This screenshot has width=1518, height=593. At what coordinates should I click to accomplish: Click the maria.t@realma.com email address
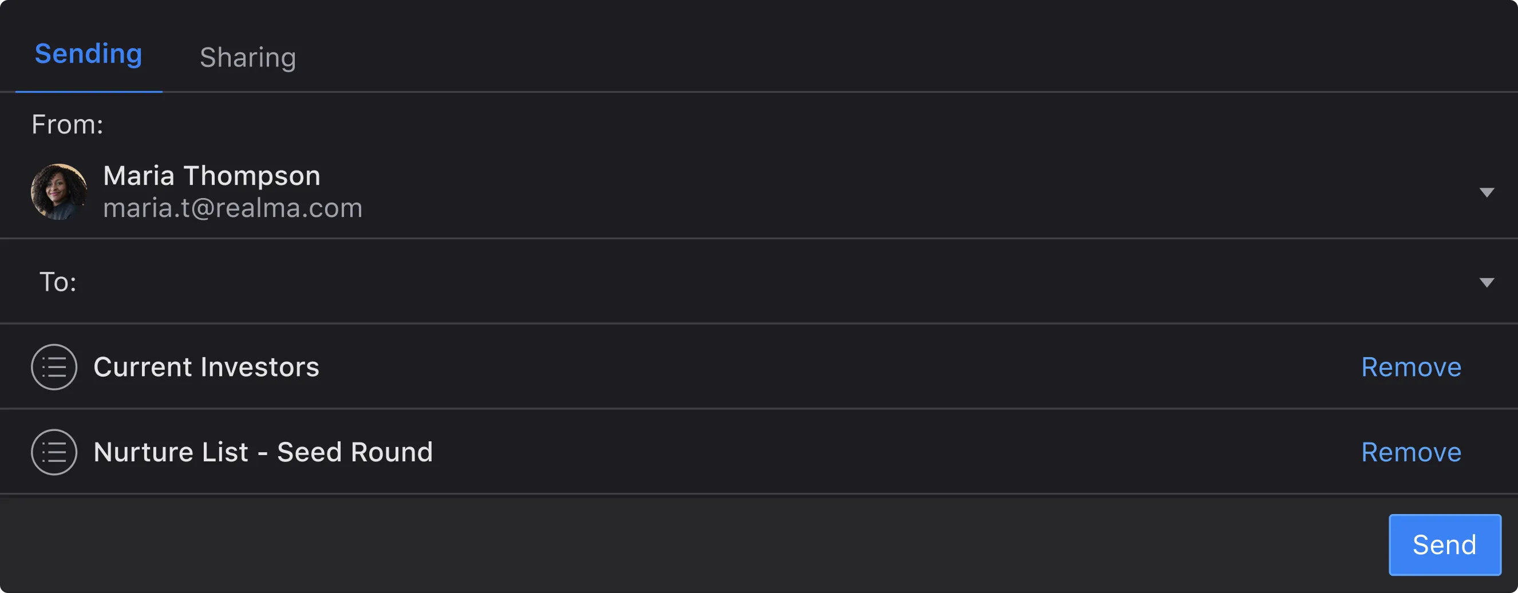tap(233, 207)
